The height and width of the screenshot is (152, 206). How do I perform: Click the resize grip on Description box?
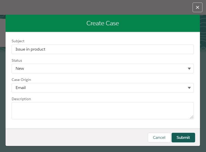[x=192, y=117]
